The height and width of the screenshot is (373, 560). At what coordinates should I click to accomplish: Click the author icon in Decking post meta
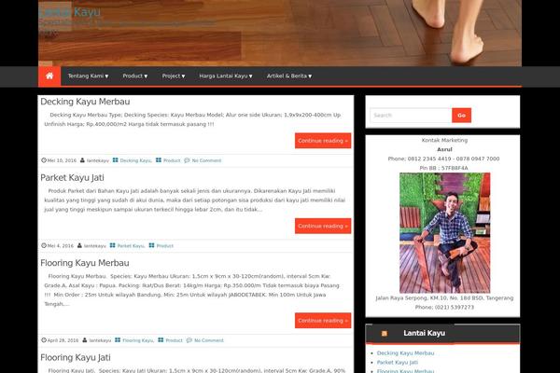coord(82,160)
